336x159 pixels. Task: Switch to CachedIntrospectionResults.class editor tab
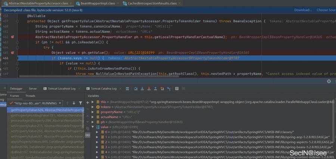pos(152,3)
